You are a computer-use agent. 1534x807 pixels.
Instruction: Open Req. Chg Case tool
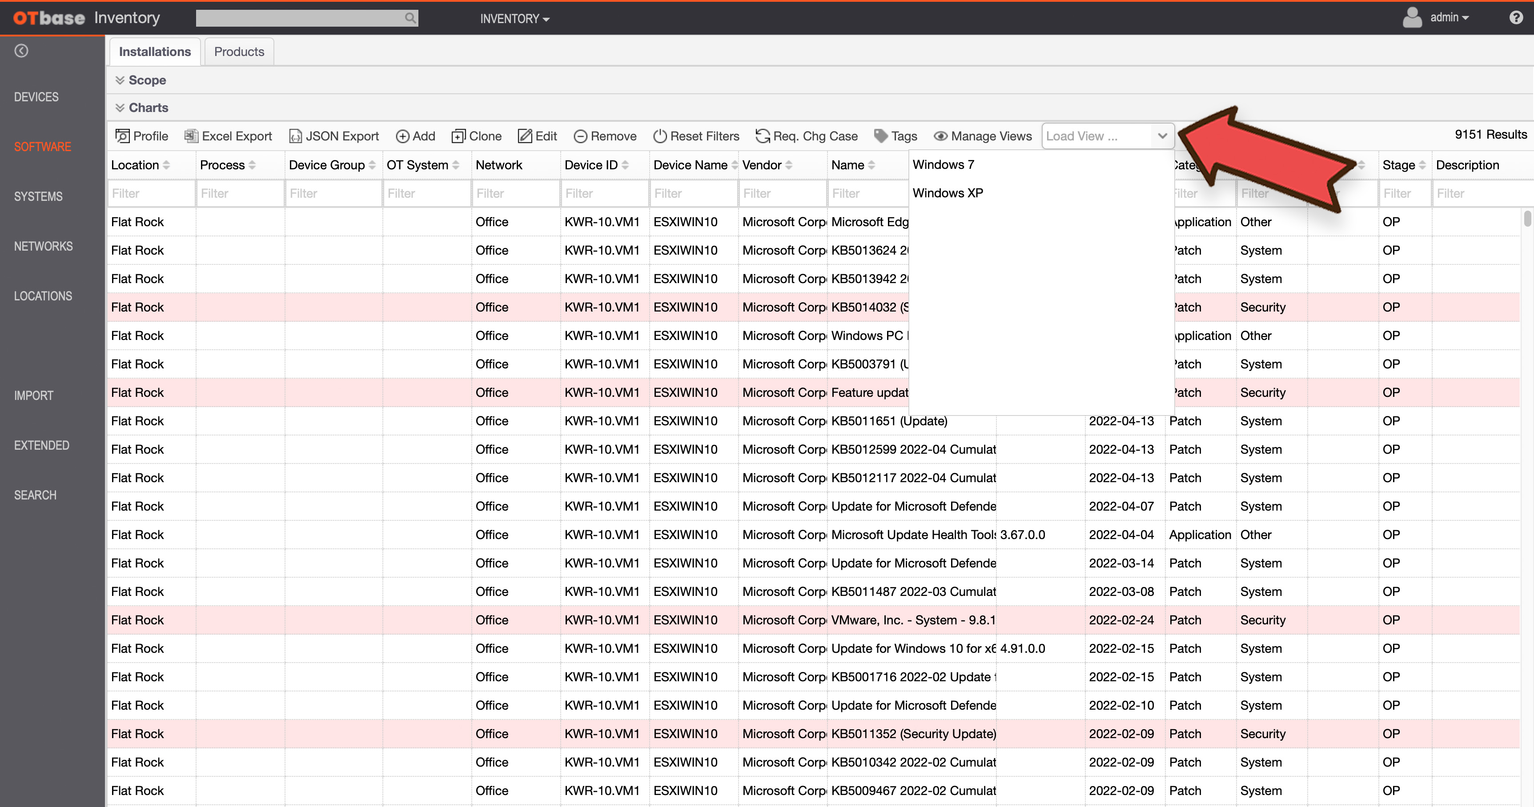pyautogui.click(x=806, y=136)
